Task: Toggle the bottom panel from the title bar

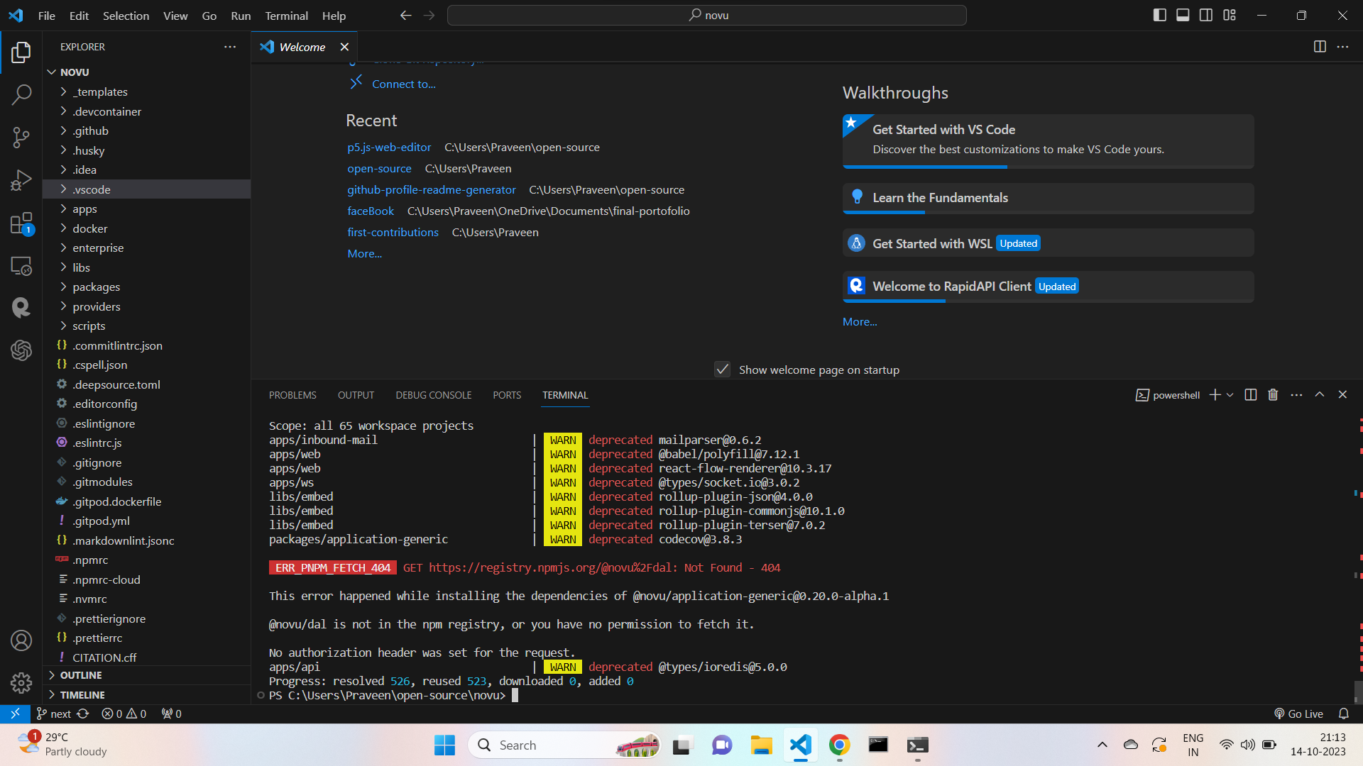Action: coord(1182,14)
